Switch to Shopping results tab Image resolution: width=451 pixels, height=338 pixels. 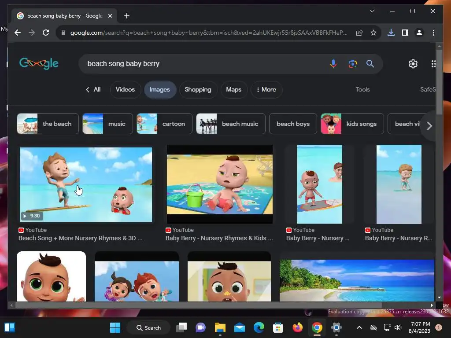pyautogui.click(x=198, y=90)
